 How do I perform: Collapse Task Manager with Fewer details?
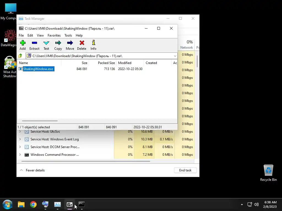tap(32, 170)
